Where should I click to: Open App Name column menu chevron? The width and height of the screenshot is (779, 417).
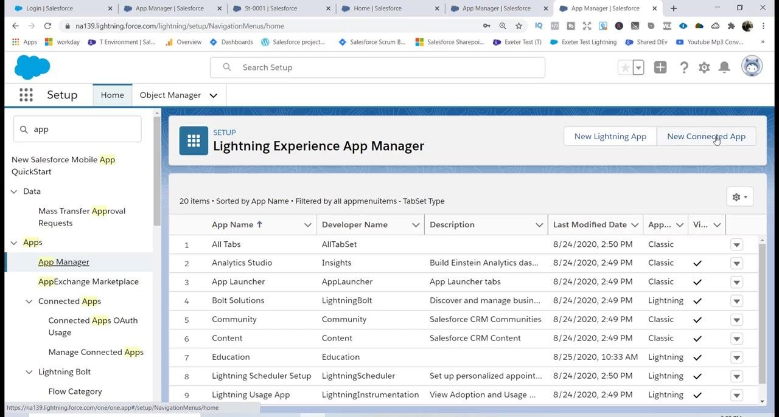pyautogui.click(x=307, y=225)
